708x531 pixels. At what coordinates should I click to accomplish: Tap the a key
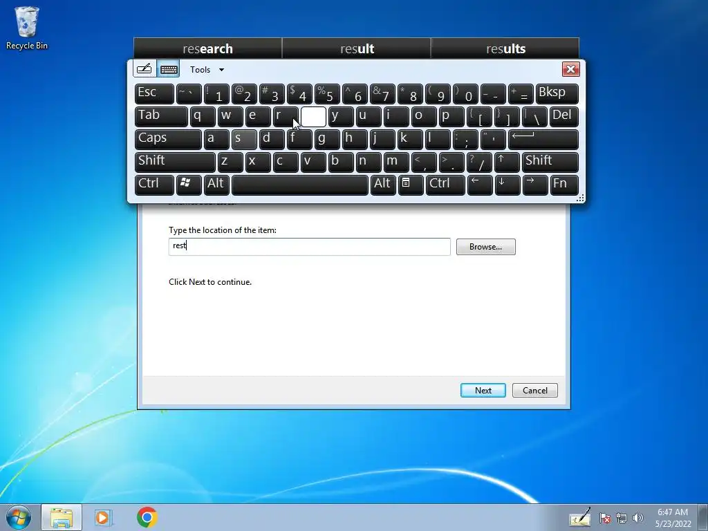point(216,140)
